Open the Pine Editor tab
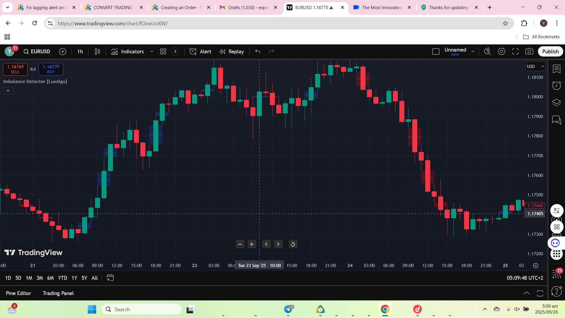 click(18, 293)
